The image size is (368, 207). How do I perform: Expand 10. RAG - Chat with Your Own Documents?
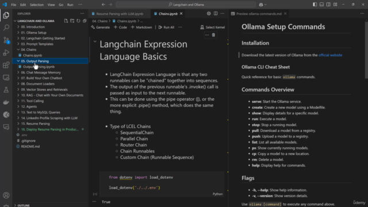[x=50, y=95]
